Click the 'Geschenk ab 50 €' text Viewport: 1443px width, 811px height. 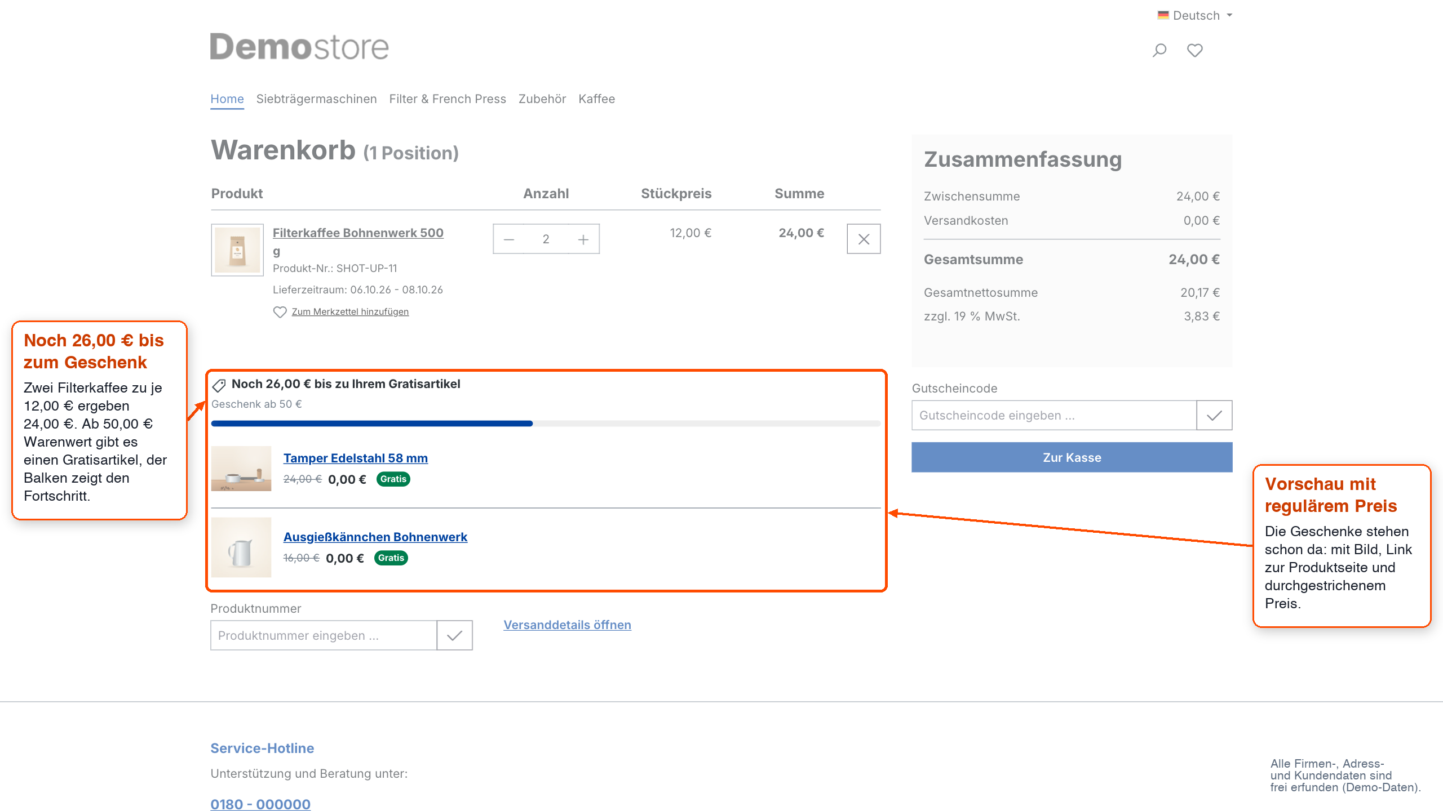click(x=256, y=404)
